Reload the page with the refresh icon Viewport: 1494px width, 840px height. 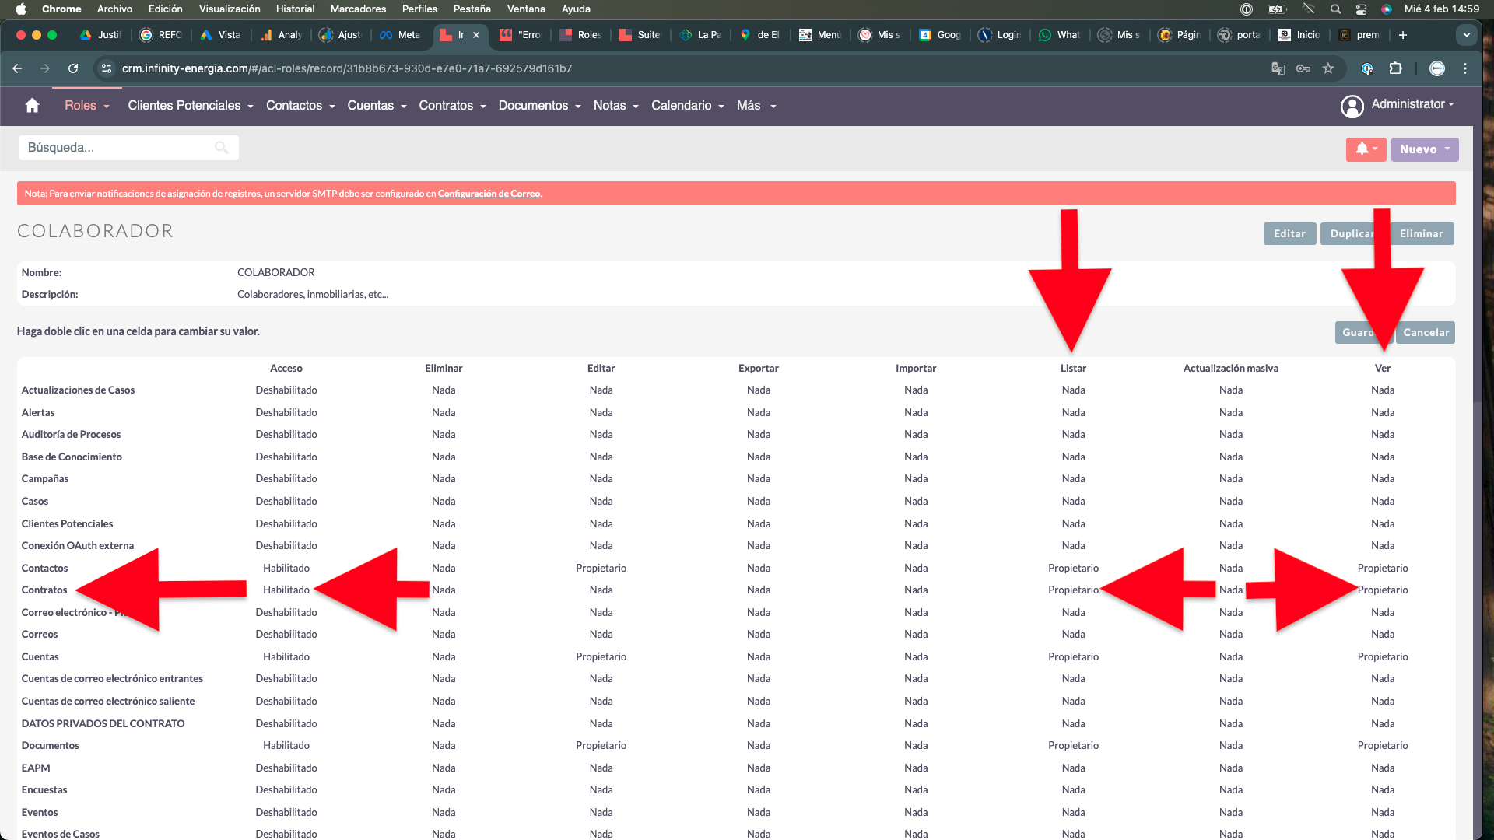coord(73,68)
